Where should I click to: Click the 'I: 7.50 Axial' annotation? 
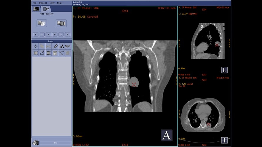click(x=186, y=84)
